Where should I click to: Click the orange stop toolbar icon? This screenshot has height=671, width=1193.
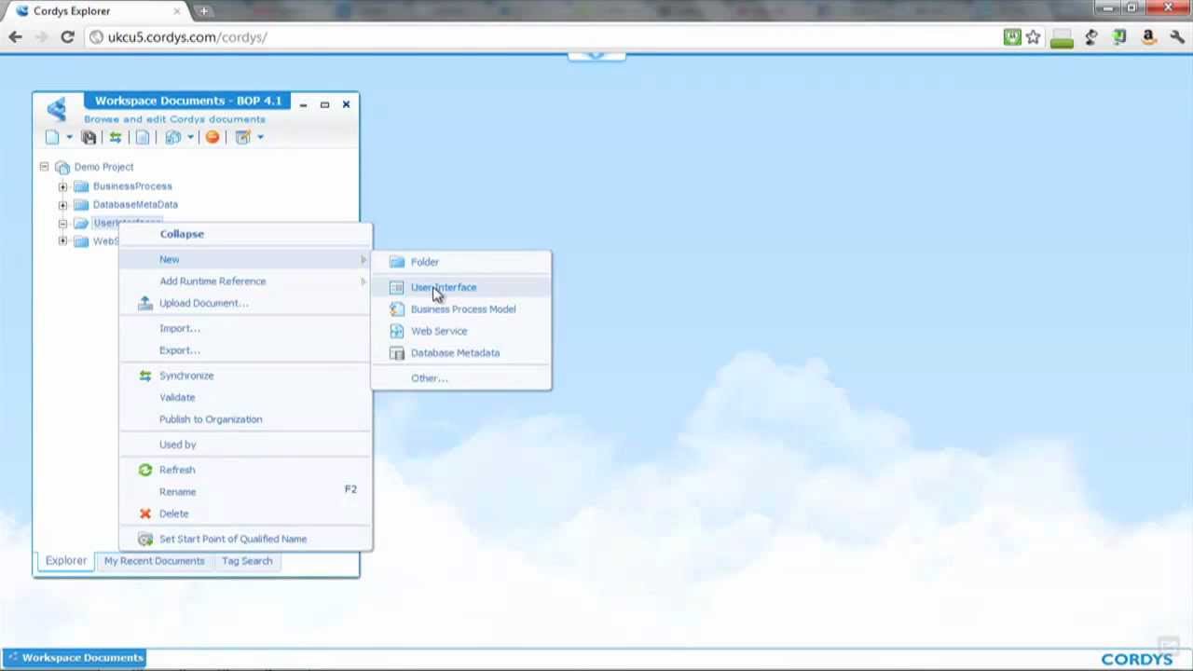(213, 137)
